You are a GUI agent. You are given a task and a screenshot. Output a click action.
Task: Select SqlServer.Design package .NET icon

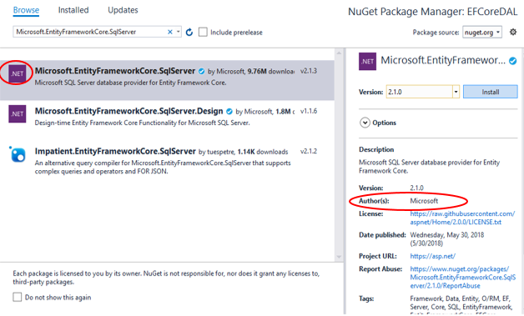17,114
